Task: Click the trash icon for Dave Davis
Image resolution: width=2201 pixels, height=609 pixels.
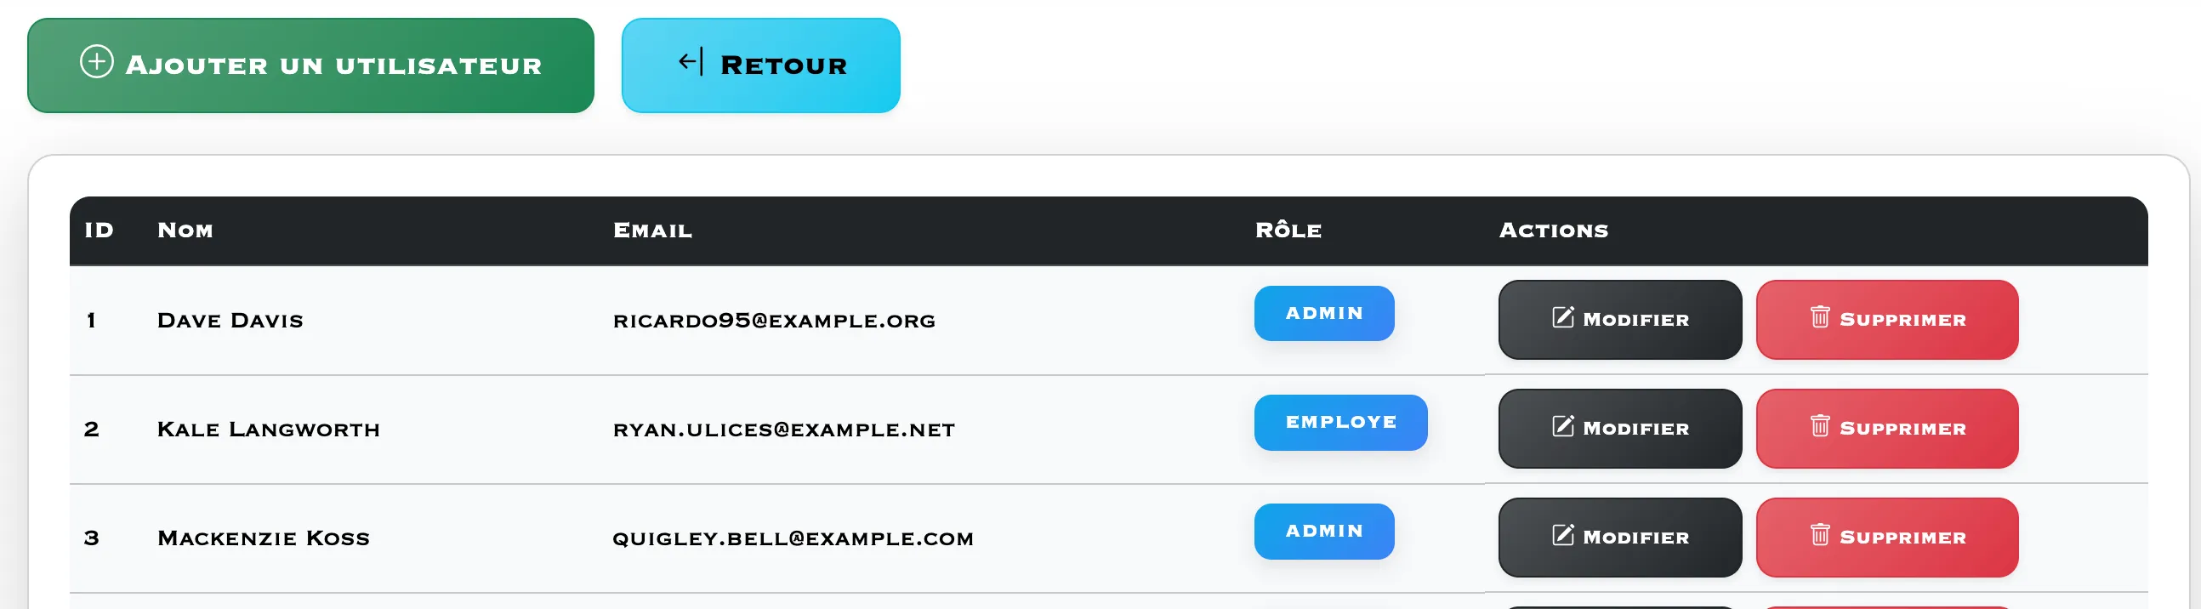Action: click(1820, 318)
